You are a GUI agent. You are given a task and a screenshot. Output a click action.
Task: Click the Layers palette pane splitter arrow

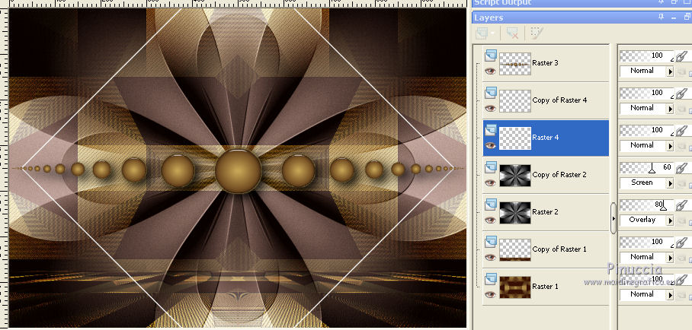(614, 218)
